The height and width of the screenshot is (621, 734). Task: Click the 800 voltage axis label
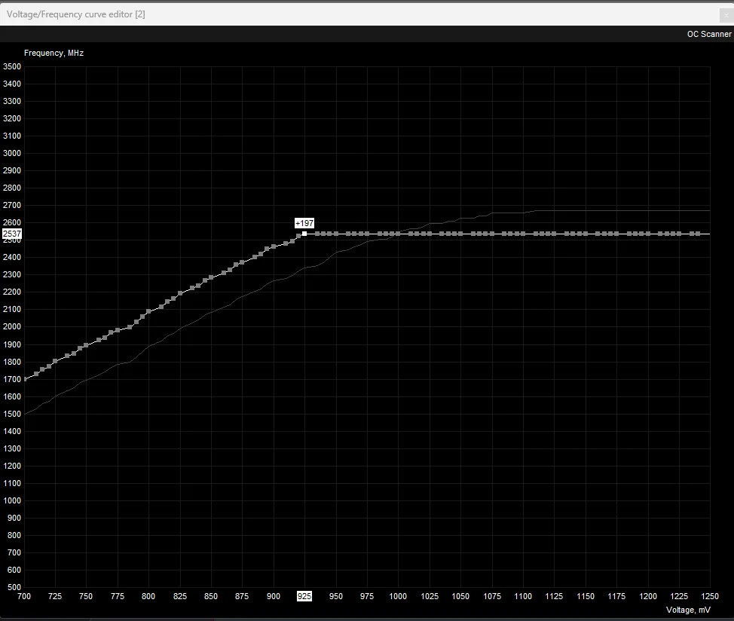149,596
